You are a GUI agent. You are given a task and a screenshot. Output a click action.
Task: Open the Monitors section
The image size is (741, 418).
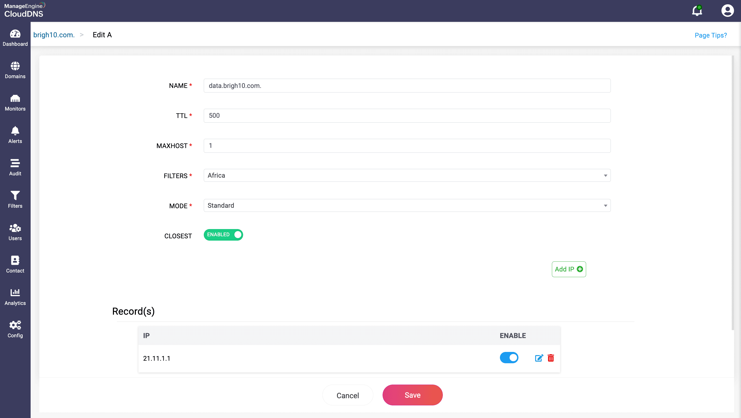15,103
